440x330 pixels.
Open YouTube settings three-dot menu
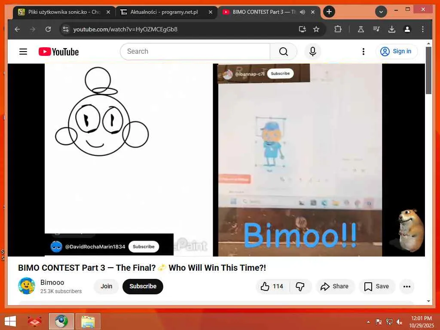click(x=364, y=52)
